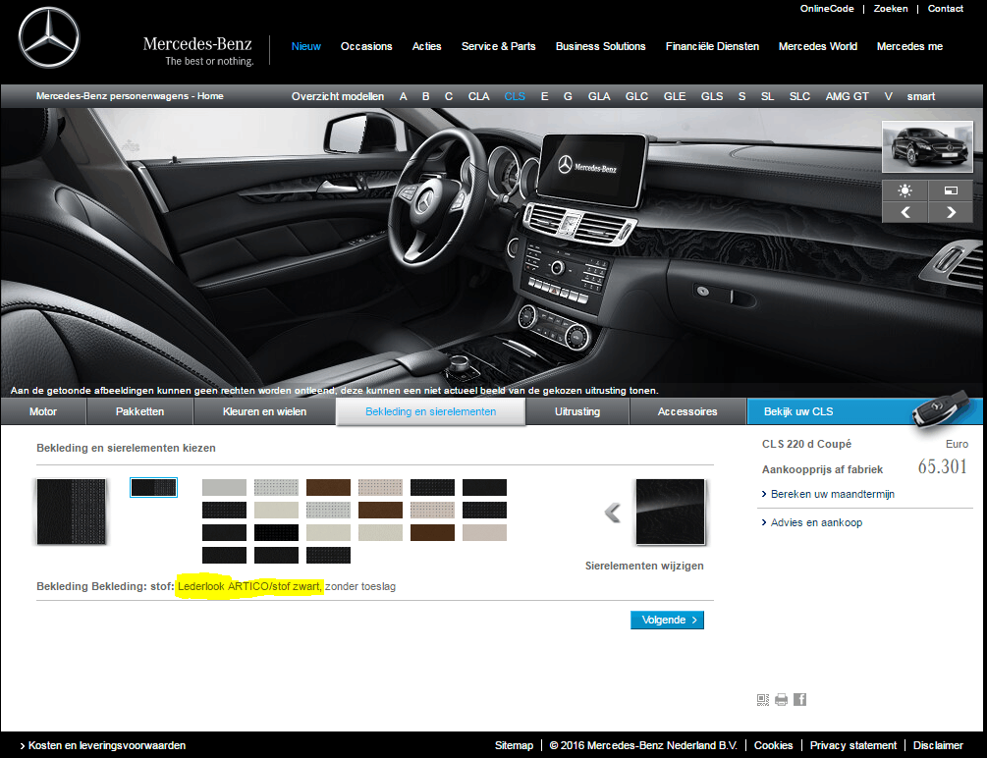Select light grey swatch in first row
This screenshot has height=758, width=987.
click(x=224, y=487)
